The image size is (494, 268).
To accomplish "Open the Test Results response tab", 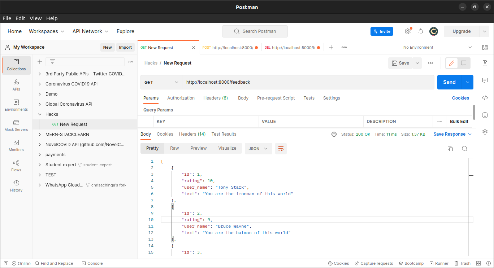I will pos(224,134).
